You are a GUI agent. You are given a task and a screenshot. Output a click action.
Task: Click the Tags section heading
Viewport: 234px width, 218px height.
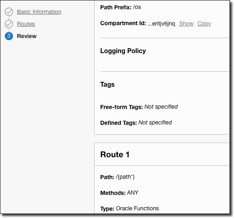point(107,85)
